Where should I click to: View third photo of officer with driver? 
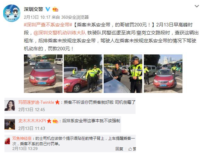[123, 74]
